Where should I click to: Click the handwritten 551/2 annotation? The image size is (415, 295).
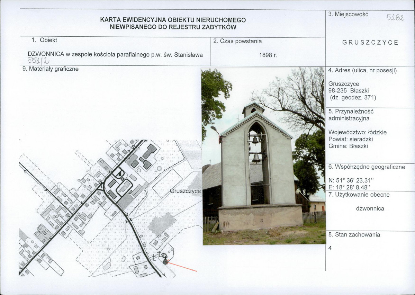pyautogui.click(x=38, y=61)
